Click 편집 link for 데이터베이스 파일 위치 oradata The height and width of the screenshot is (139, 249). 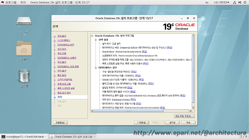(x=162, y=108)
